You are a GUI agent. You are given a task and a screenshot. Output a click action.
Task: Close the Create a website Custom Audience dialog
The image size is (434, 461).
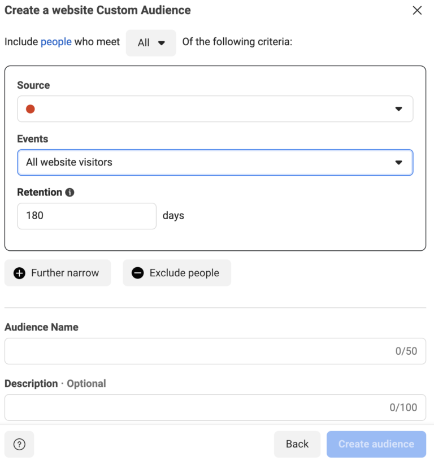point(417,10)
